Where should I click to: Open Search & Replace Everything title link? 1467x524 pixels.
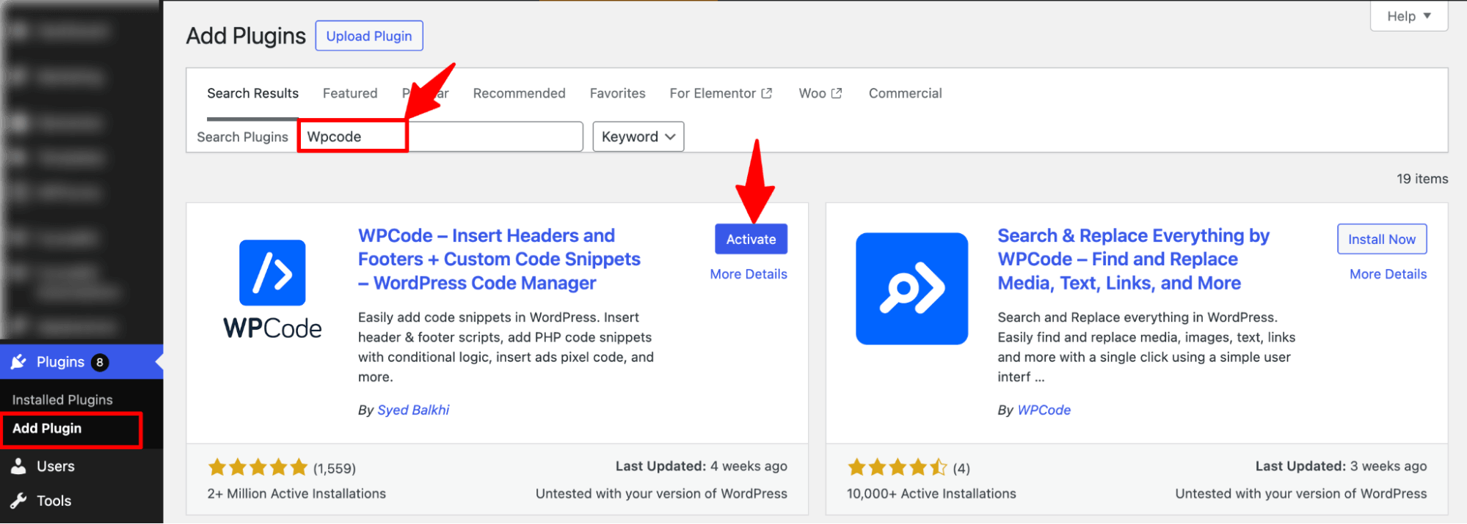click(x=1134, y=259)
